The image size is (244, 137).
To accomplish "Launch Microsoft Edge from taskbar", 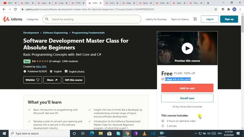I will (x=92, y=134).
